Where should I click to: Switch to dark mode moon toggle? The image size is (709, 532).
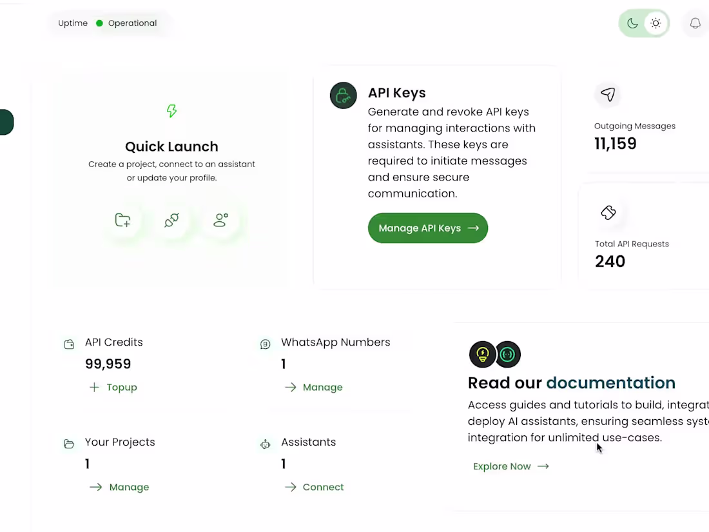click(632, 24)
